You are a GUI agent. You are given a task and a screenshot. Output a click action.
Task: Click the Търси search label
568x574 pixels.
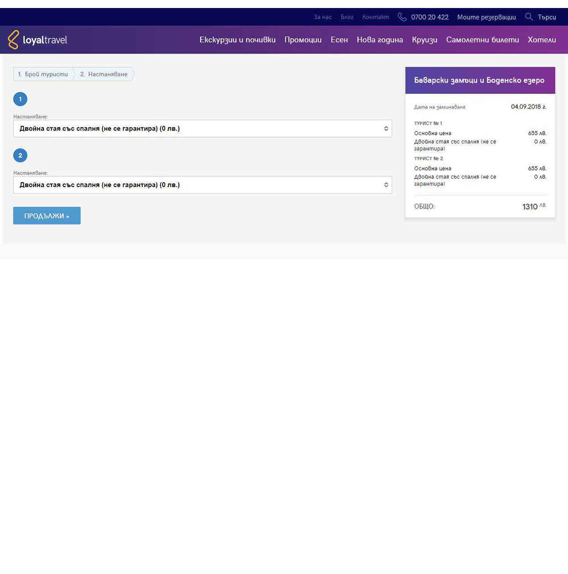pyautogui.click(x=547, y=17)
